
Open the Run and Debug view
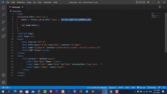pyautogui.click(x=3, y=29)
